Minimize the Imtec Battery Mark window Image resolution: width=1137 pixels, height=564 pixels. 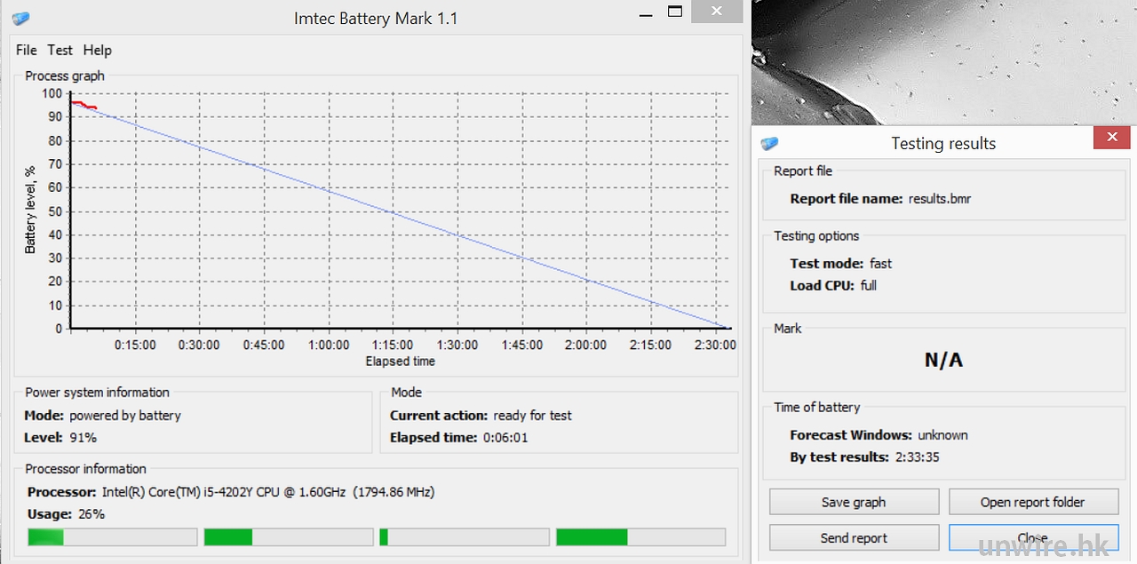(644, 13)
